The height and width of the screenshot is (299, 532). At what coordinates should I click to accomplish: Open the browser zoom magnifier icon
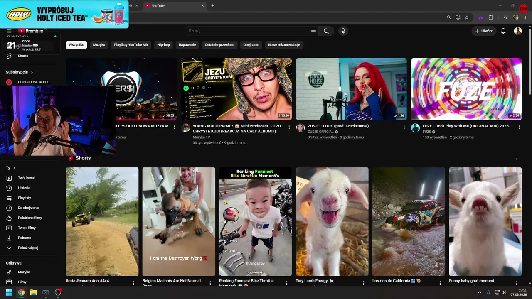pyautogui.click(x=449, y=17)
